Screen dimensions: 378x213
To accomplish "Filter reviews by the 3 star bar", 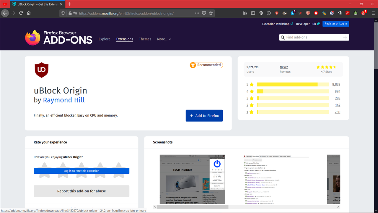I will point(293,98).
